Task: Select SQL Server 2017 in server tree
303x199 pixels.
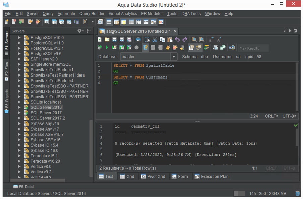Action: (x=46, y=113)
